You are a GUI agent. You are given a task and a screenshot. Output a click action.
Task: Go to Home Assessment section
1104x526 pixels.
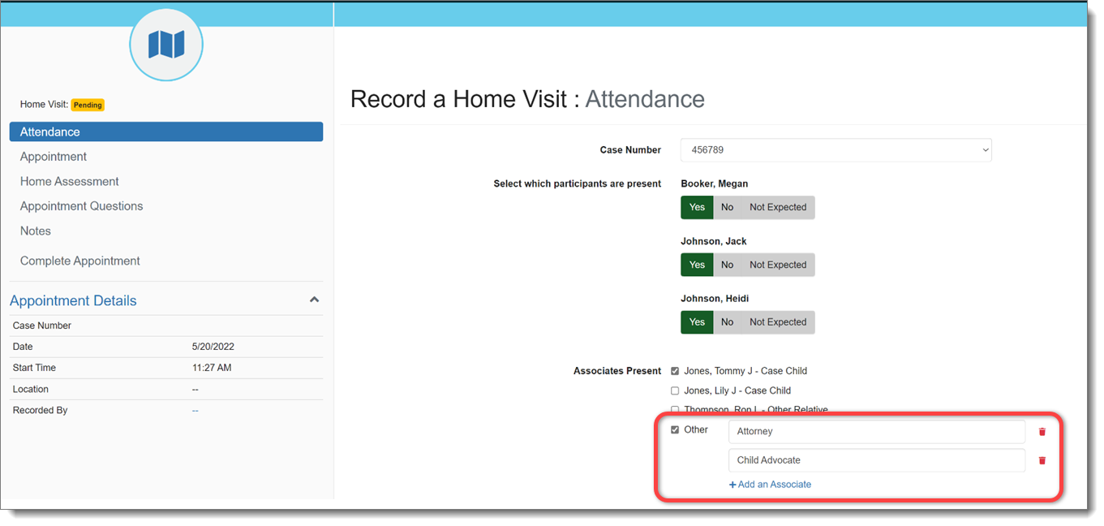tap(70, 182)
